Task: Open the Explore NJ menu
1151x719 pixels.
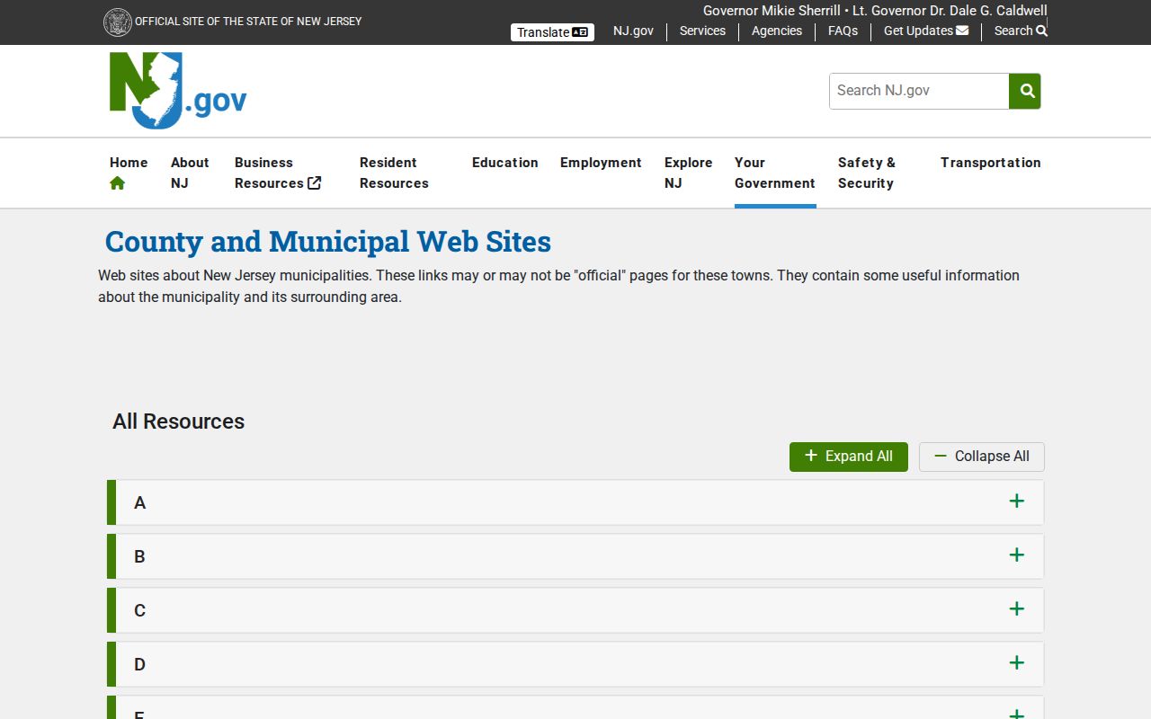Action: pyautogui.click(x=688, y=173)
